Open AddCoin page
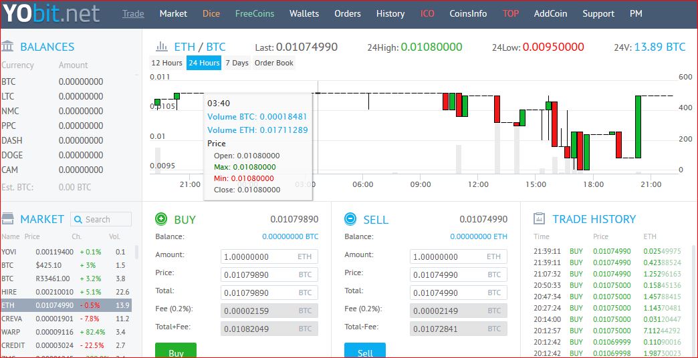698x358 pixels. (x=551, y=14)
